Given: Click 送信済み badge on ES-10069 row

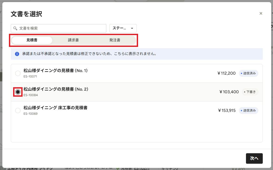Looking at the screenshot, I should [248, 111].
